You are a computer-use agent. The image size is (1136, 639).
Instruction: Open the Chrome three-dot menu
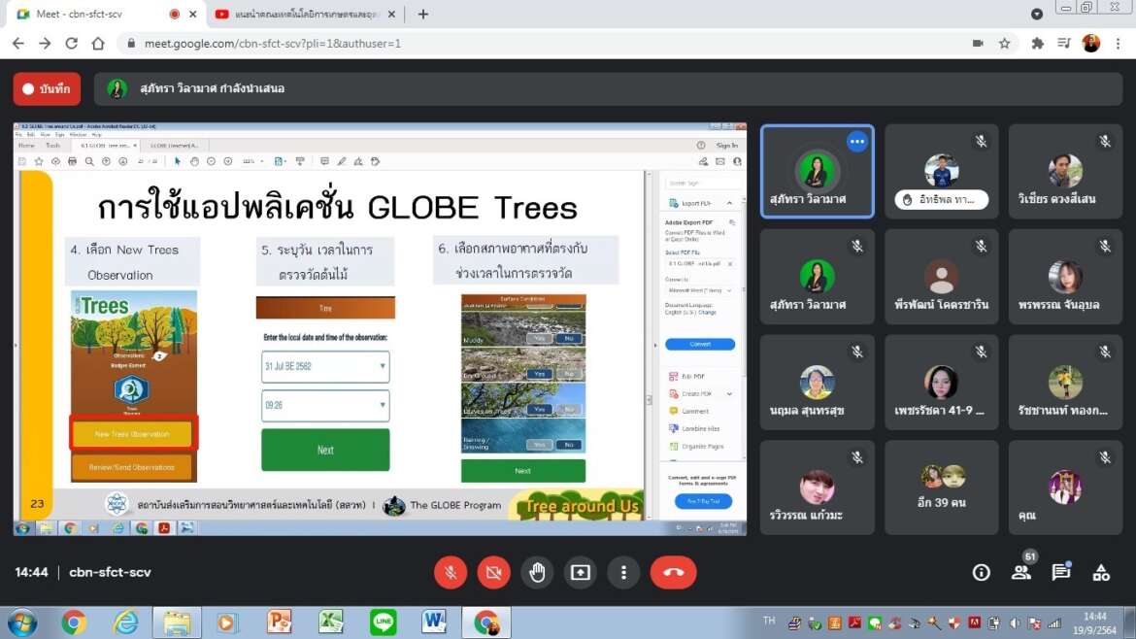tap(1119, 44)
